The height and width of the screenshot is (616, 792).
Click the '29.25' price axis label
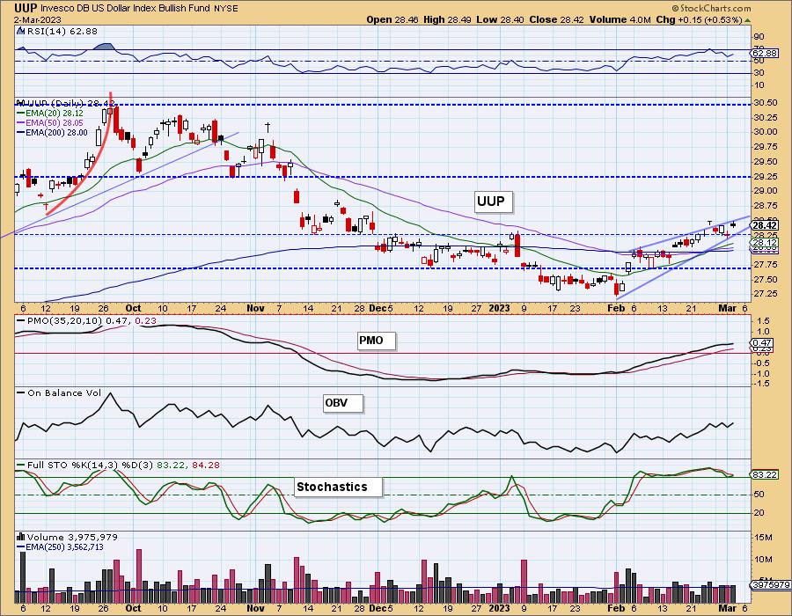pos(766,177)
